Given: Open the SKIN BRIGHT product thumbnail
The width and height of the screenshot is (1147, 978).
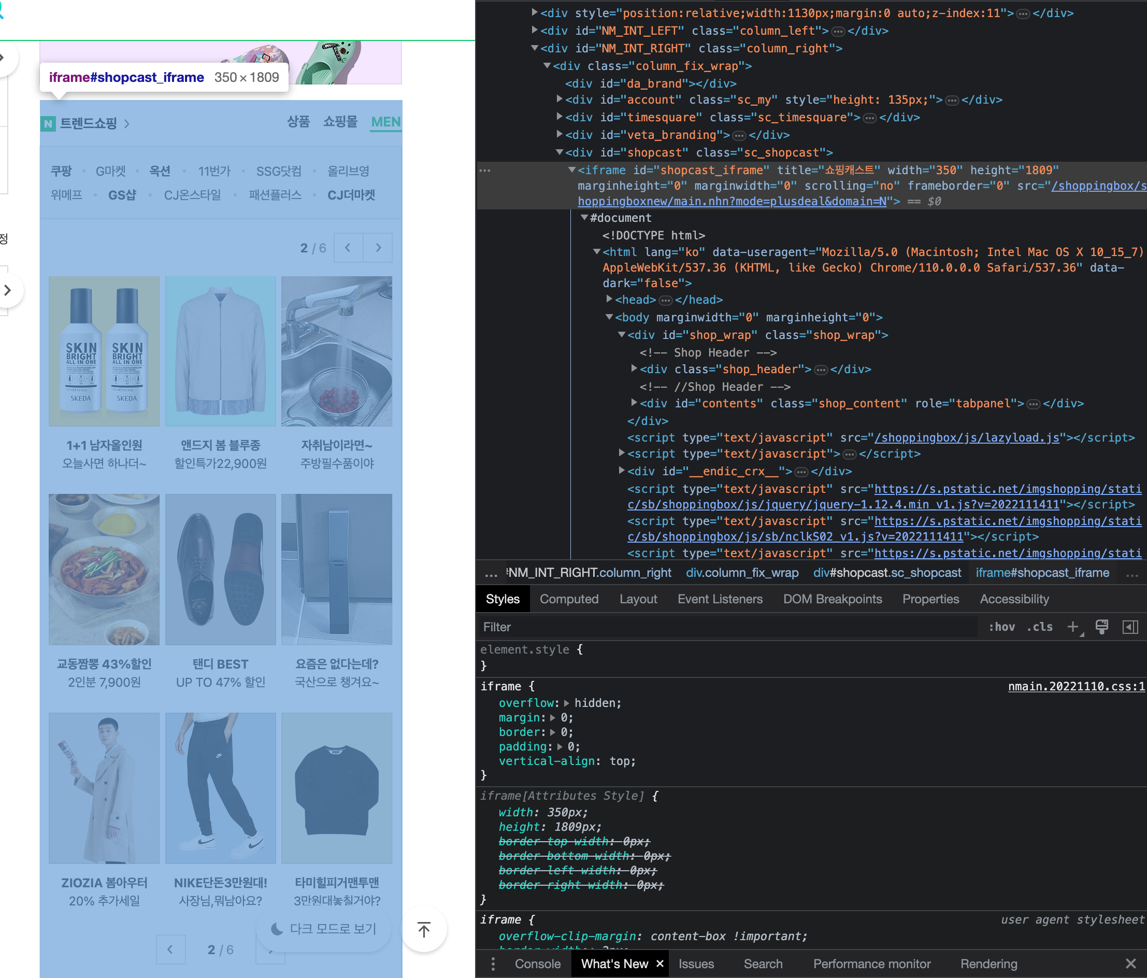Looking at the screenshot, I should pos(104,352).
